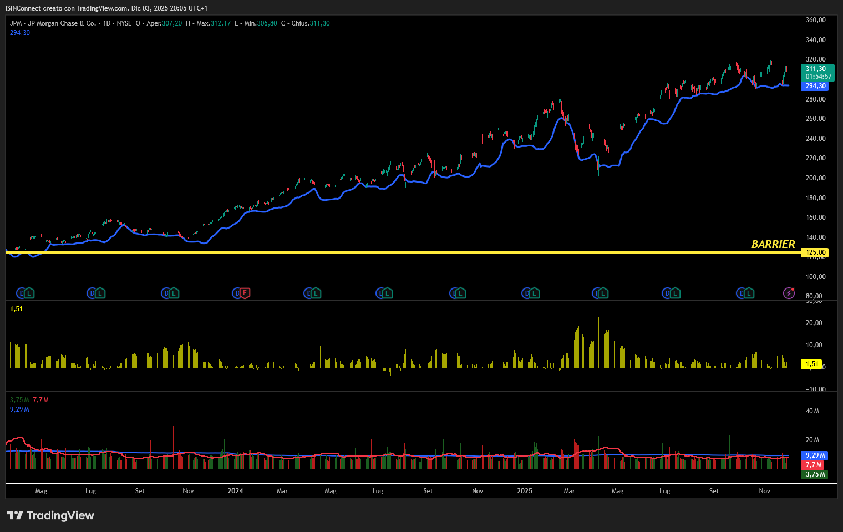Select the earnings marker nearest the 2025 label
The width and height of the screenshot is (843, 532).
[534, 293]
